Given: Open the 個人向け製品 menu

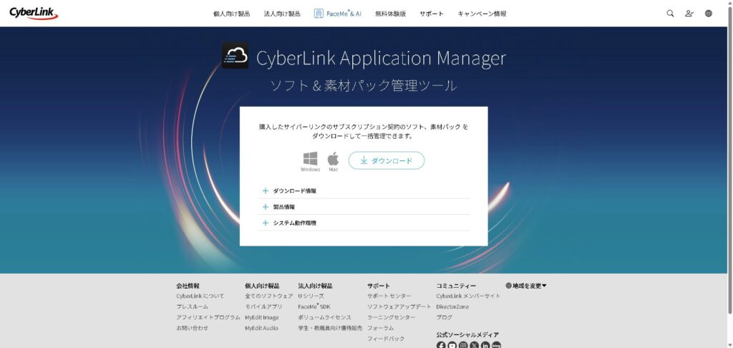Looking at the screenshot, I should click(x=231, y=14).
